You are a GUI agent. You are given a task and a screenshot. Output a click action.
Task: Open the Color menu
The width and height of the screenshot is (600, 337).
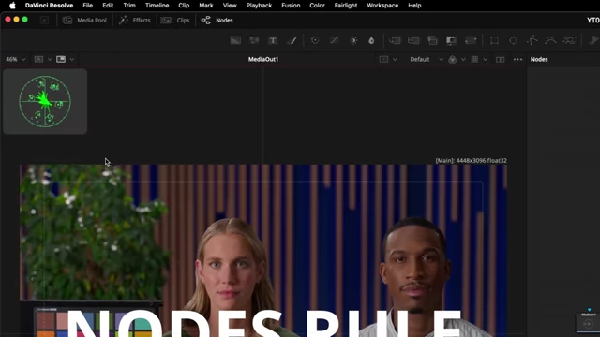(x=317, y=6)
